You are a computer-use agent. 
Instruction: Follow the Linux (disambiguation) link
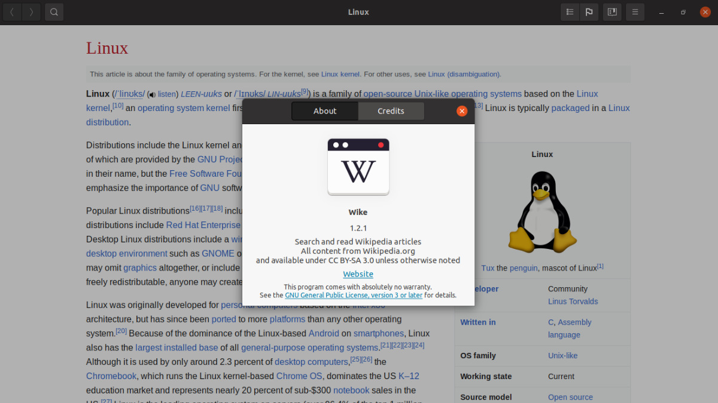click(464, 75)
